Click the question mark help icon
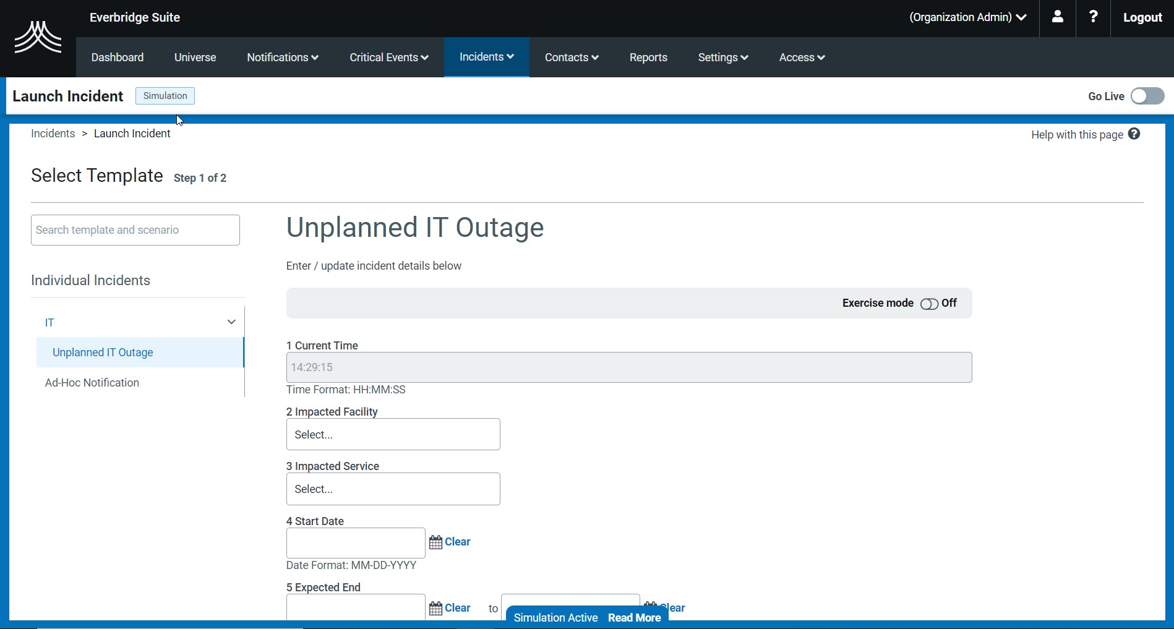The width and height of the screenshot is (1174, 629). tap(1093, 17)
